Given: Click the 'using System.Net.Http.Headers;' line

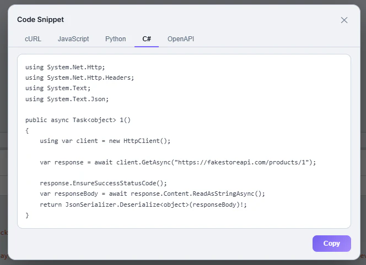Looking at the screenshot, I should pos(79,78).
